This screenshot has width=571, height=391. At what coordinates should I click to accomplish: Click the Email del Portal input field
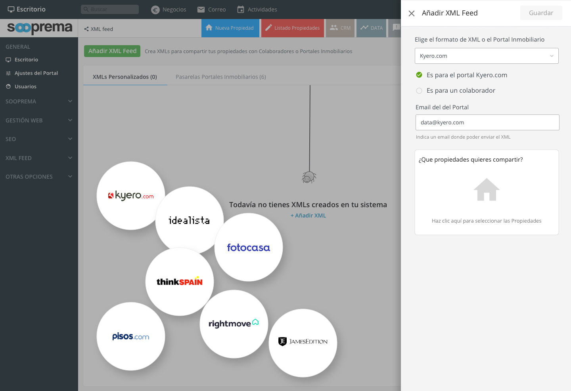(x=487, y=122)
